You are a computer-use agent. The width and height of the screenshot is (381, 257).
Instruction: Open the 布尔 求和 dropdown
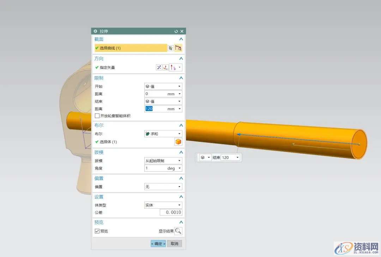click(163, 134)
